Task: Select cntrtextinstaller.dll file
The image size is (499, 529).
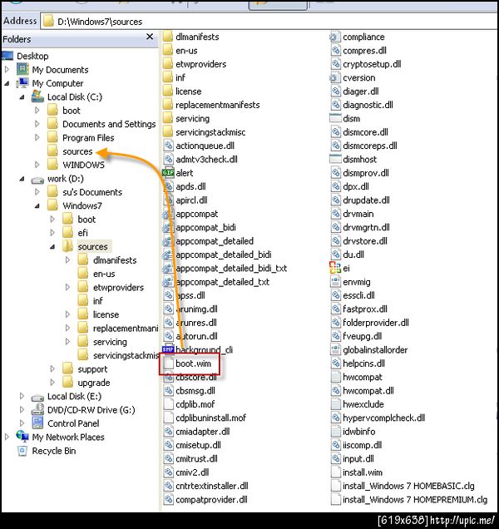Action: pos(212,486)
